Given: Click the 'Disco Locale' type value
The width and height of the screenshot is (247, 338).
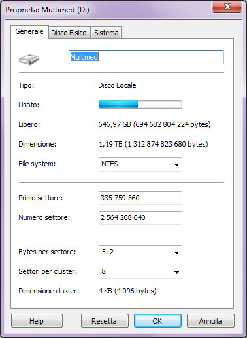Looking at the screenshot, I should pyautogui.click(x=117, y=85).
